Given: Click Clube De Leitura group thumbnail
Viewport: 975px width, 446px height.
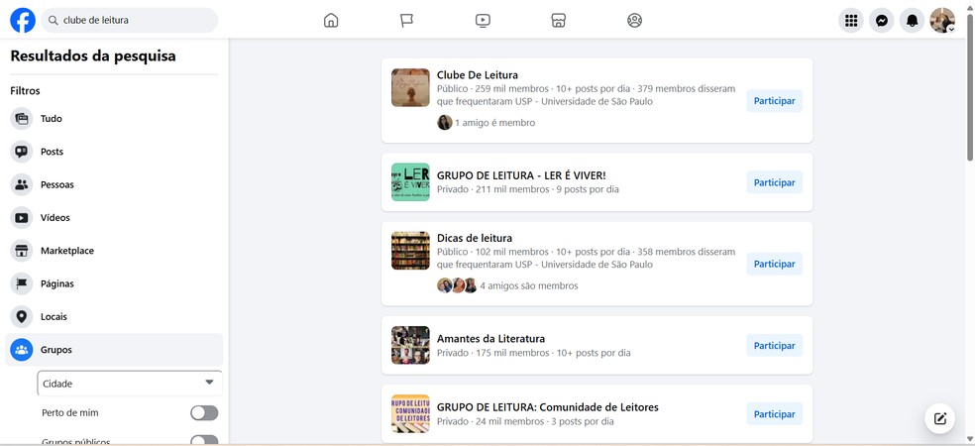Looking at the screenshot, I should [x=410, y=87].
